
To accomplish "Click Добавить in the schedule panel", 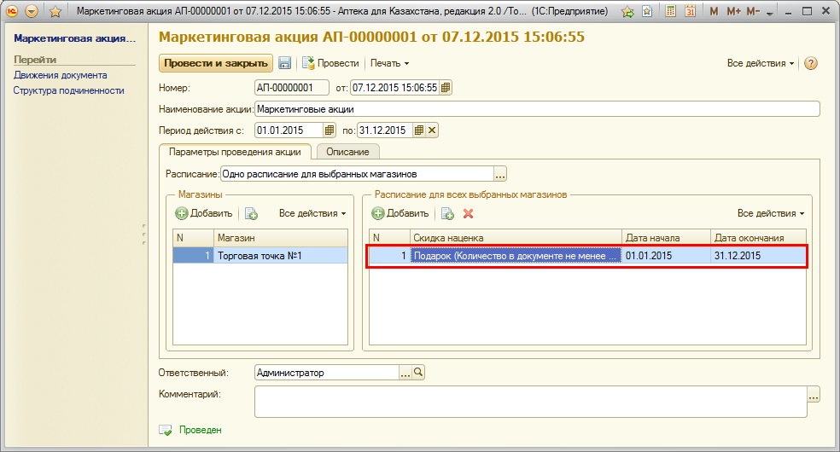I will coord(400,213).
